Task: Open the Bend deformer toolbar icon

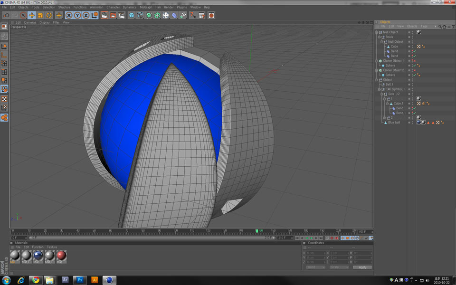Action: point(174,15)
